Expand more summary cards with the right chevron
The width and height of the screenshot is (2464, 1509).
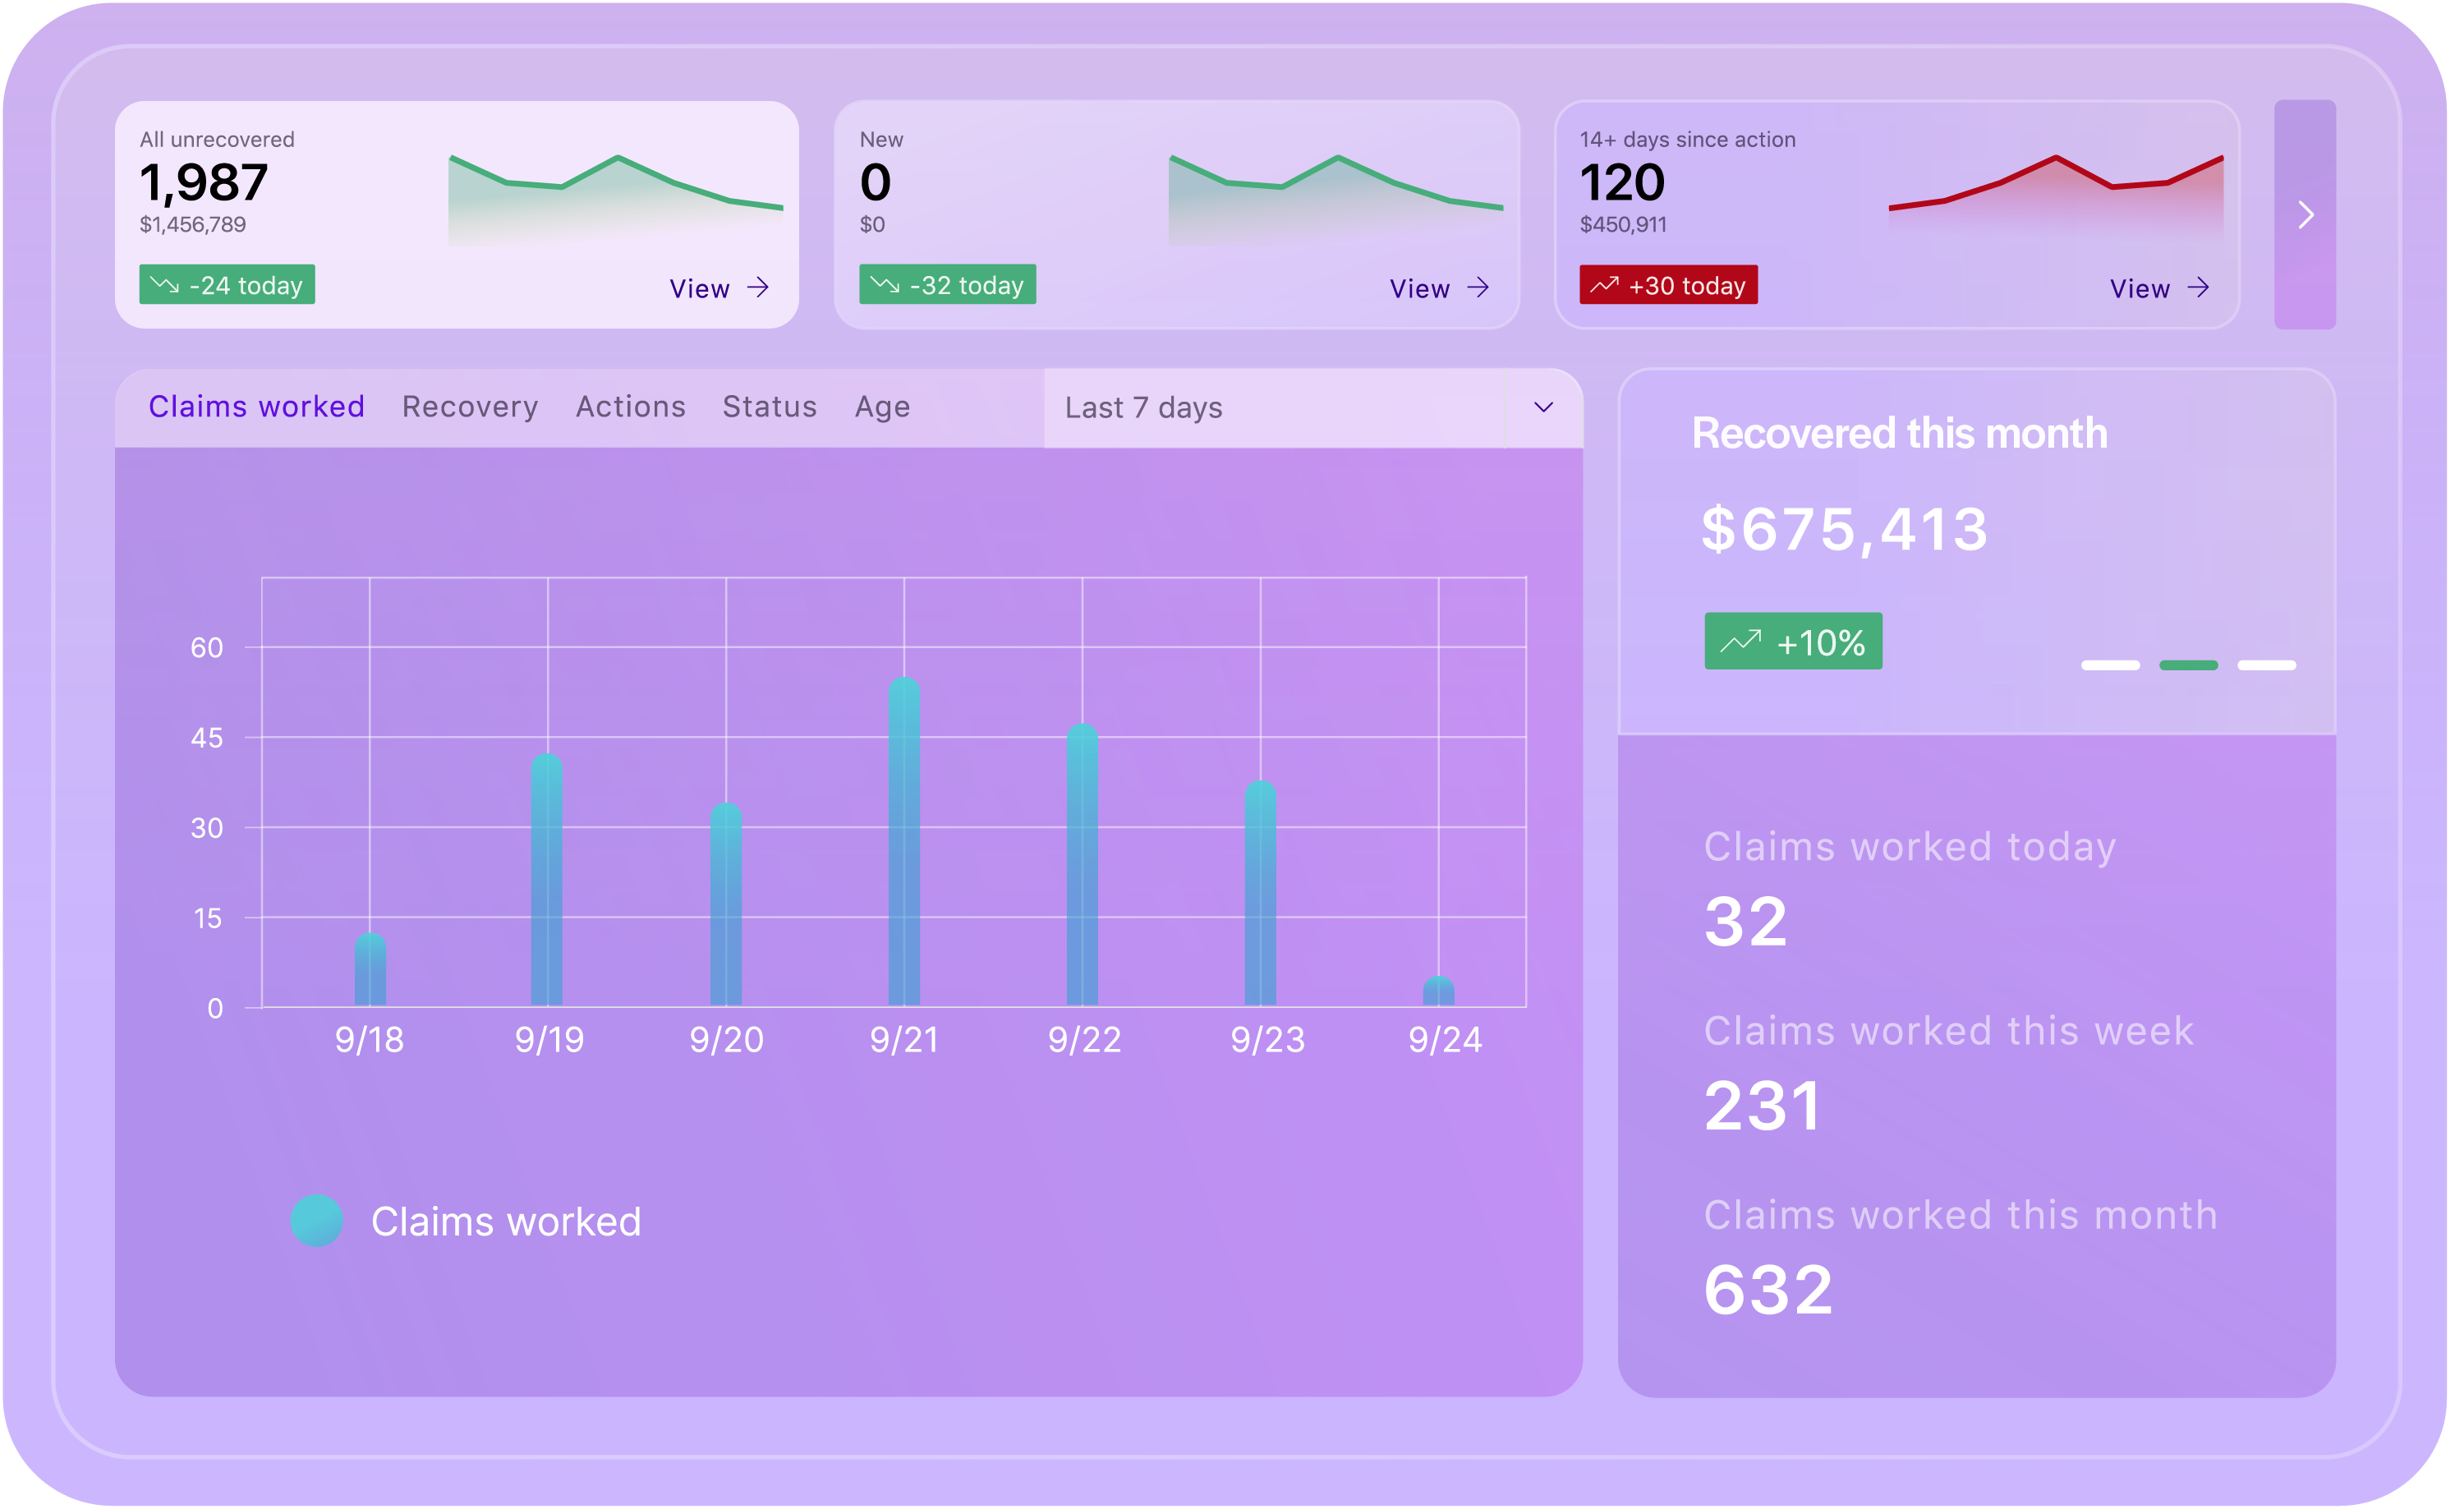click(2307, 214)
